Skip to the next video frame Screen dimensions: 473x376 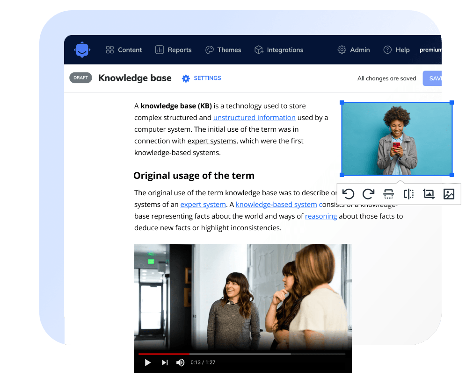[164, 362]
